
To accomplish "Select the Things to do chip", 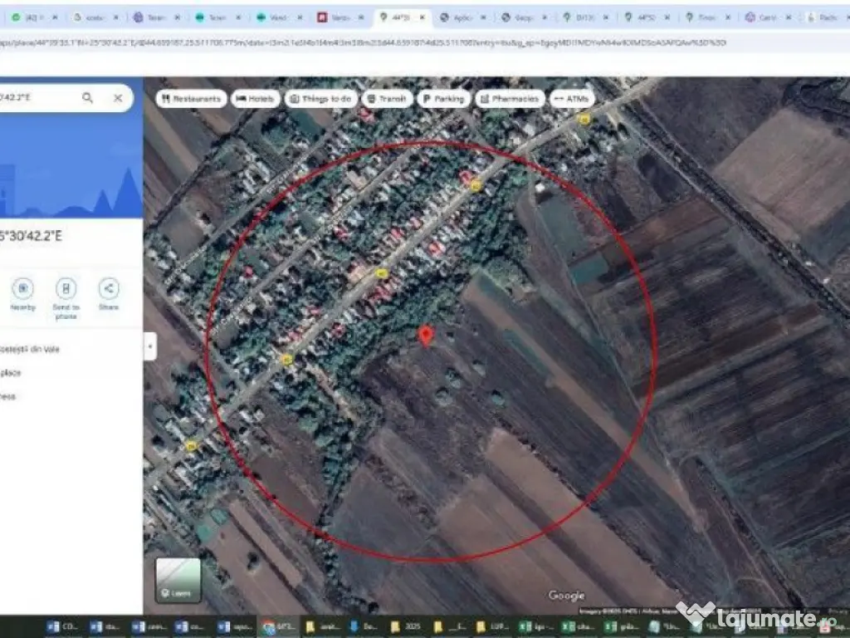I will [320, 99].
